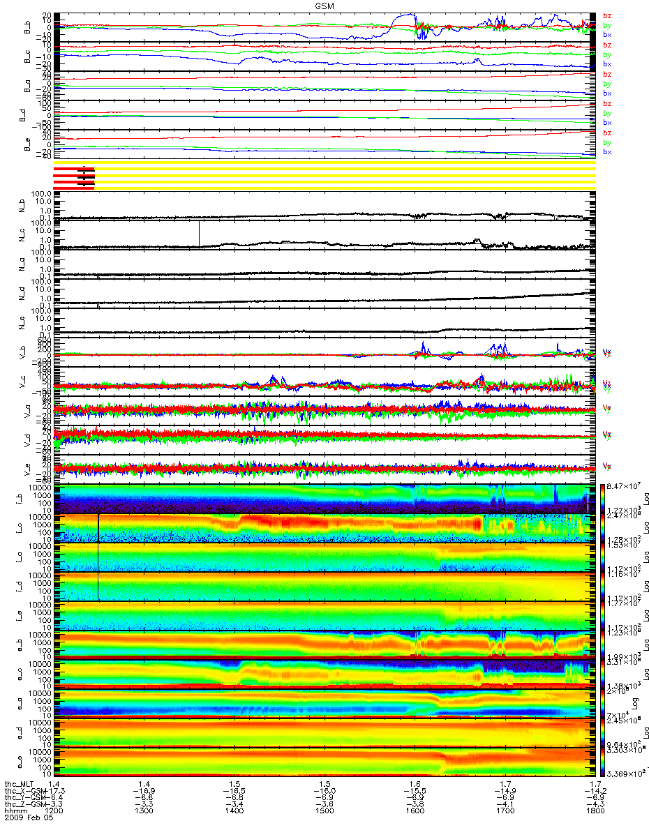
Task: Click the 3.369×10^2 colorbar minimum value
Action: point(626,774)
